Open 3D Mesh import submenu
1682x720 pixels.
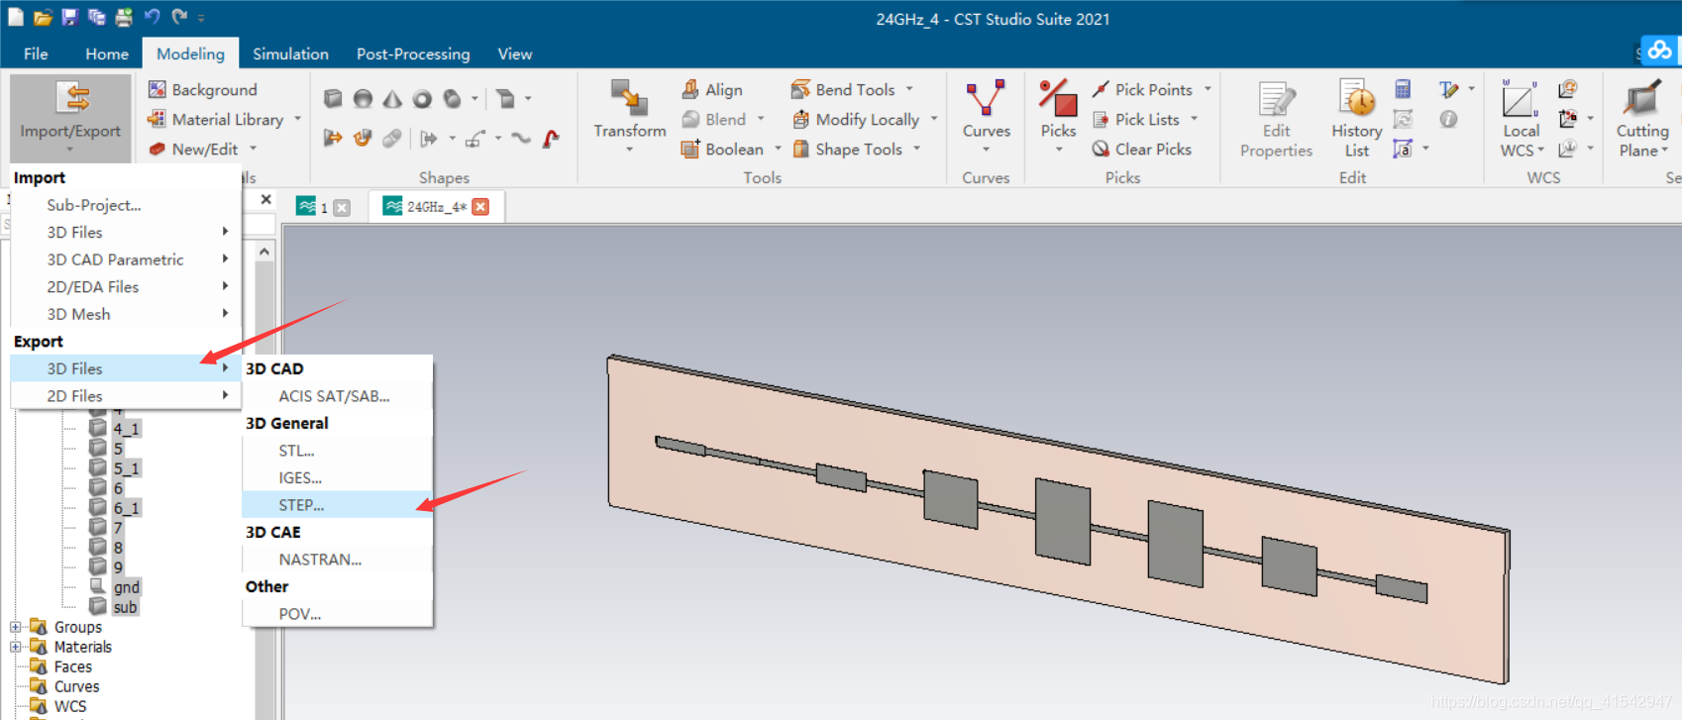click(x=126, y=314)
